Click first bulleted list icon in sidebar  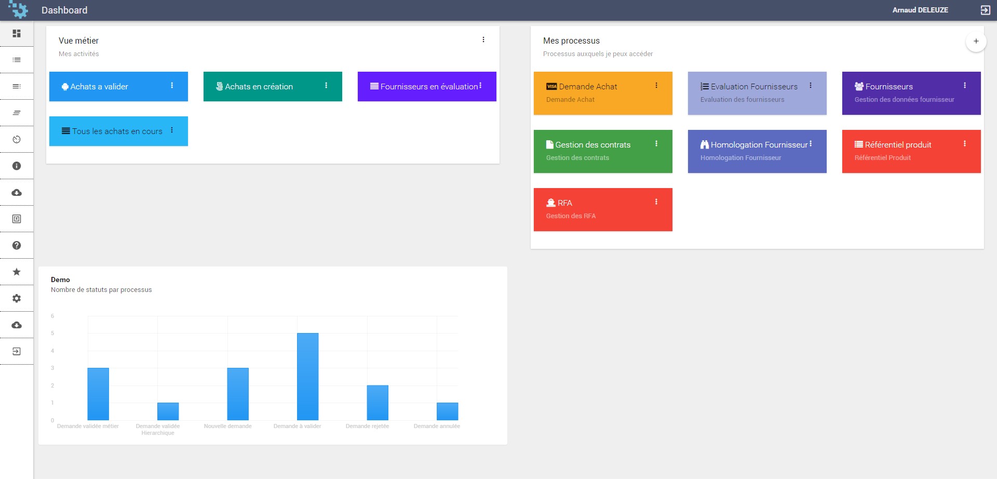(x=17, y=60)
